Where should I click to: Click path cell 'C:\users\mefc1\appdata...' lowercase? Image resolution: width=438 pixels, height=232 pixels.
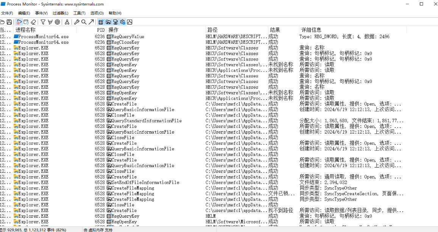point(237,210)
